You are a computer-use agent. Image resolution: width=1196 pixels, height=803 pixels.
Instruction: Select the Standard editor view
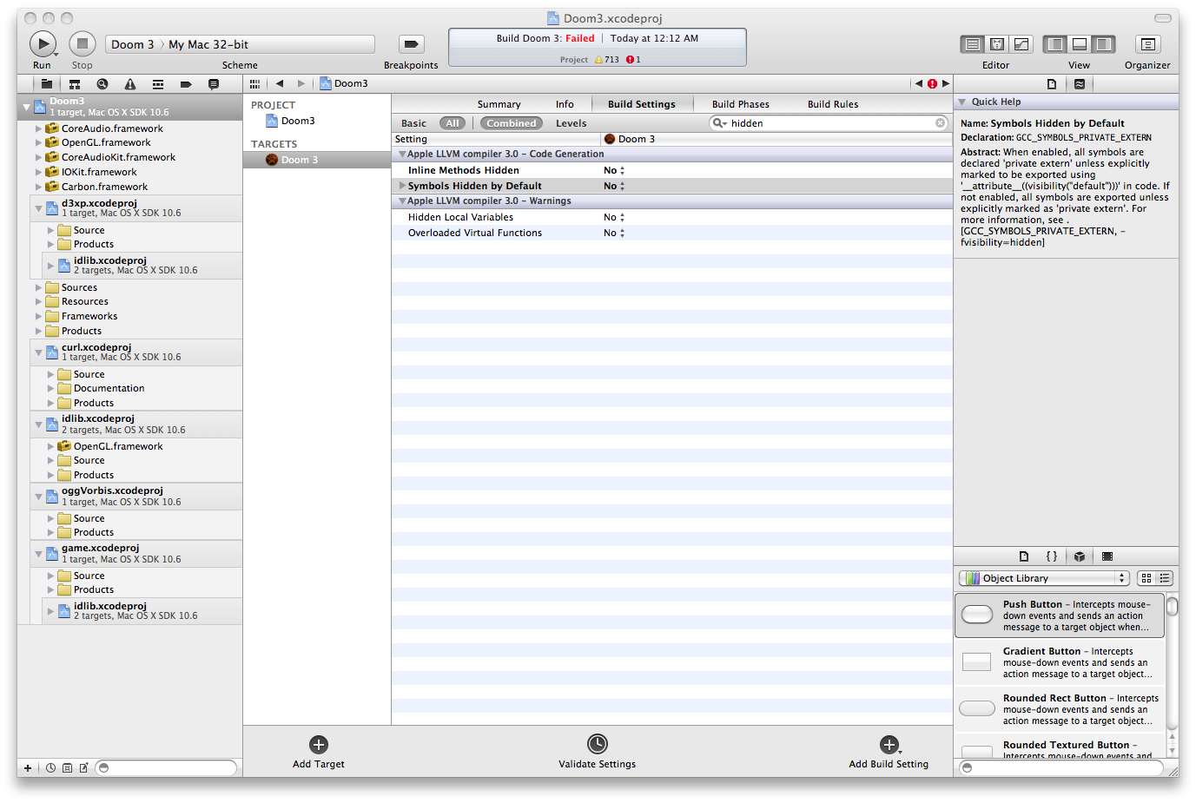tap(973, 44)
